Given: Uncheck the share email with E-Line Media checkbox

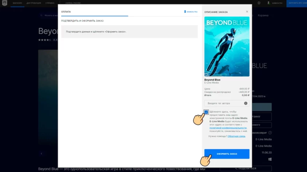Looking at the screenshot, I should point(206,112).
